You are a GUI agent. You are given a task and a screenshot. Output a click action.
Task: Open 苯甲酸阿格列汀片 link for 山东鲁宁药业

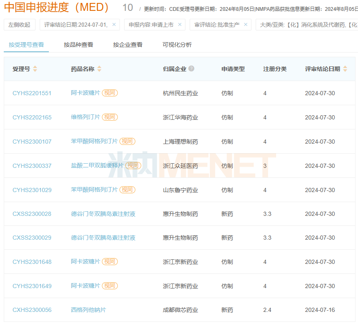(x=94, y=190)
